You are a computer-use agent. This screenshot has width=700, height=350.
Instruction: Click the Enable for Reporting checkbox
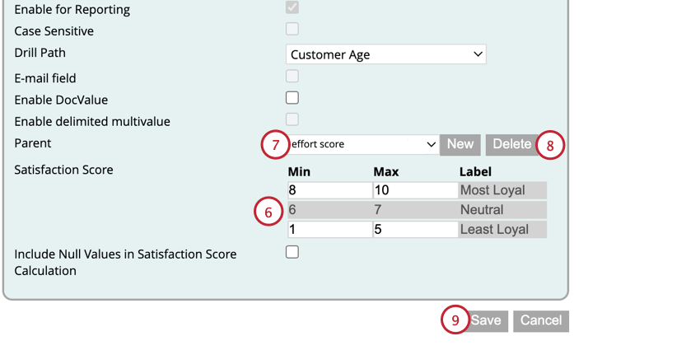point(292,7)
